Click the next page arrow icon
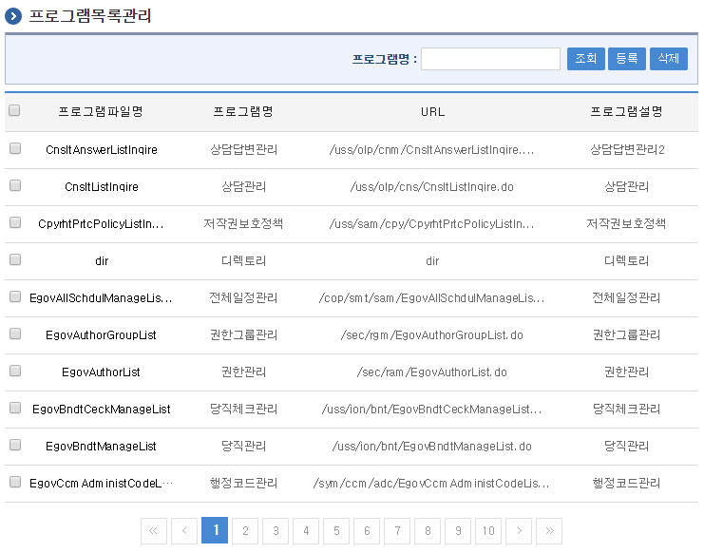Viewport: 704px width, 553px height. 519,531
